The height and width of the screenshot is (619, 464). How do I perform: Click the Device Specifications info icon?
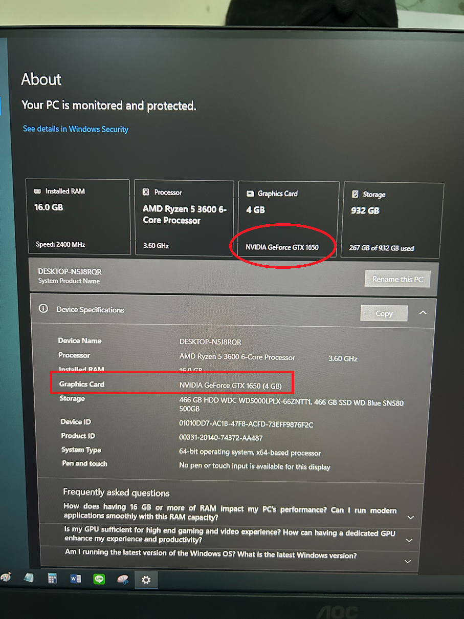(x=43, y=309)
